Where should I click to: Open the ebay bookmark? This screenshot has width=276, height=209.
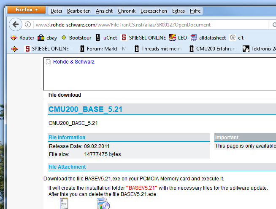tap(47, 38)
